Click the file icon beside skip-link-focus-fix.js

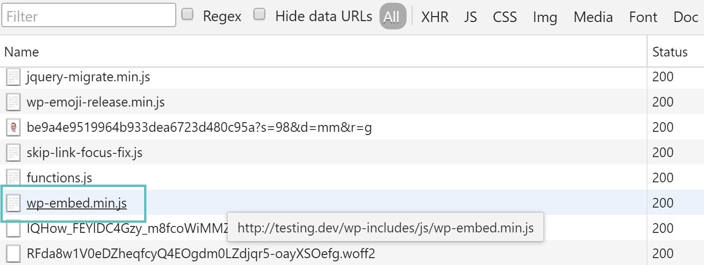[x=12, y=152]
